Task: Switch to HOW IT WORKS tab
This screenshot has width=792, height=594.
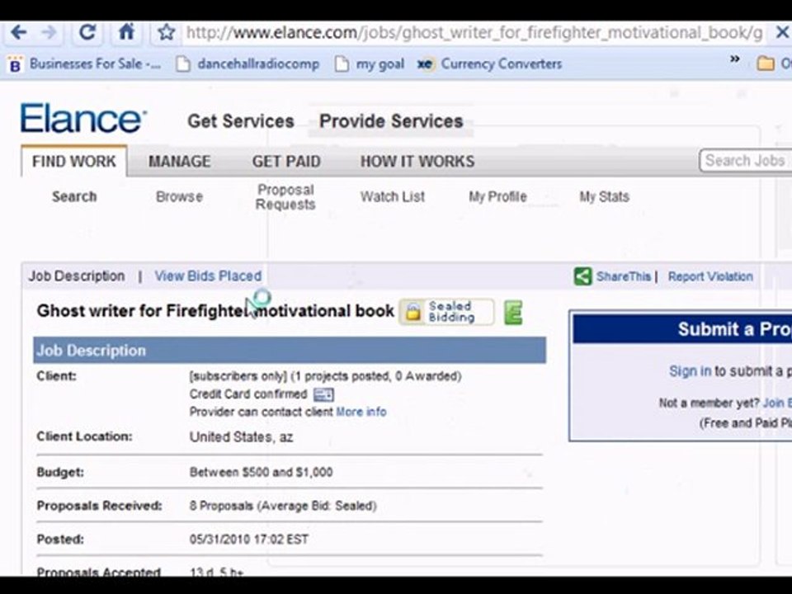Action: click(417, 162)
